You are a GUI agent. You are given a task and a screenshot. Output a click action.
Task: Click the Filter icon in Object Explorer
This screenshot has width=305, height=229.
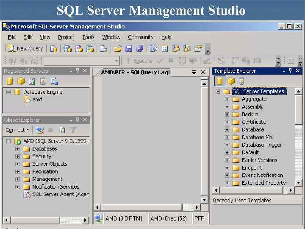coord(73,130)
